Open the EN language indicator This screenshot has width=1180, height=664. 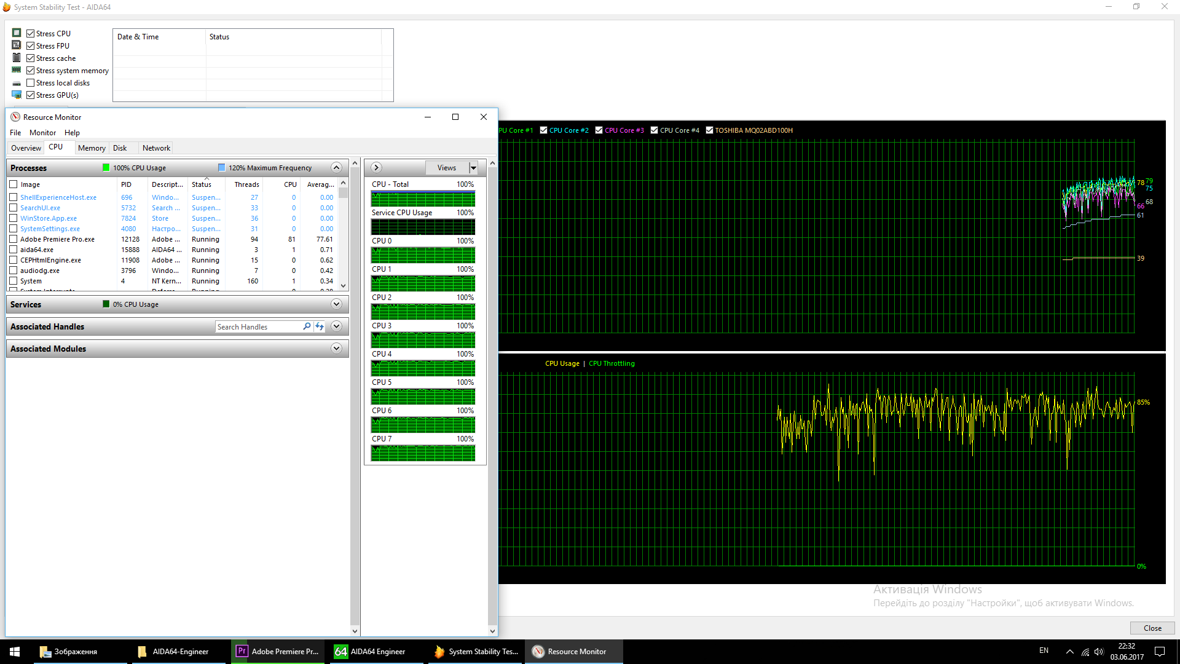[x=1044, y=650]
